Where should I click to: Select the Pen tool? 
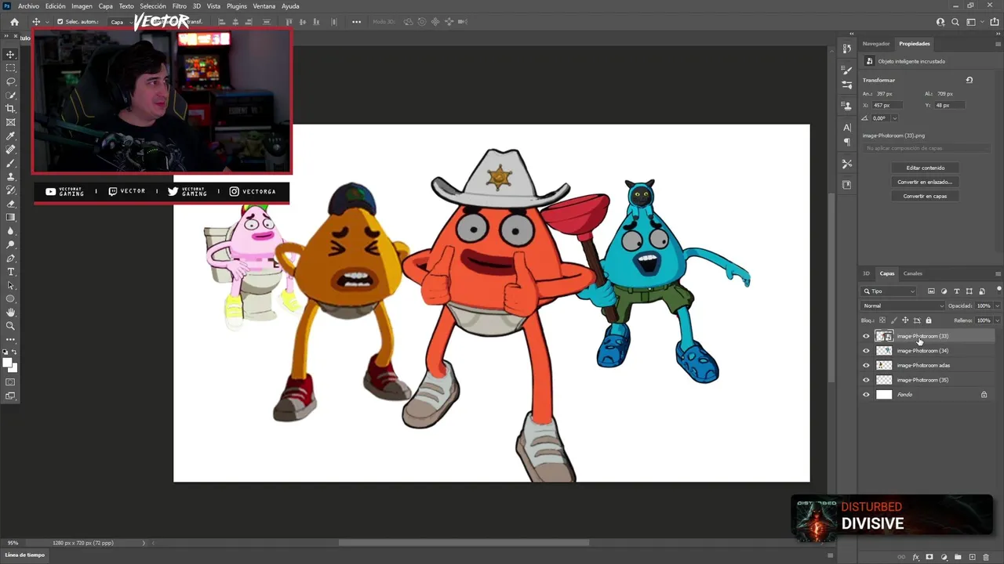11,258
